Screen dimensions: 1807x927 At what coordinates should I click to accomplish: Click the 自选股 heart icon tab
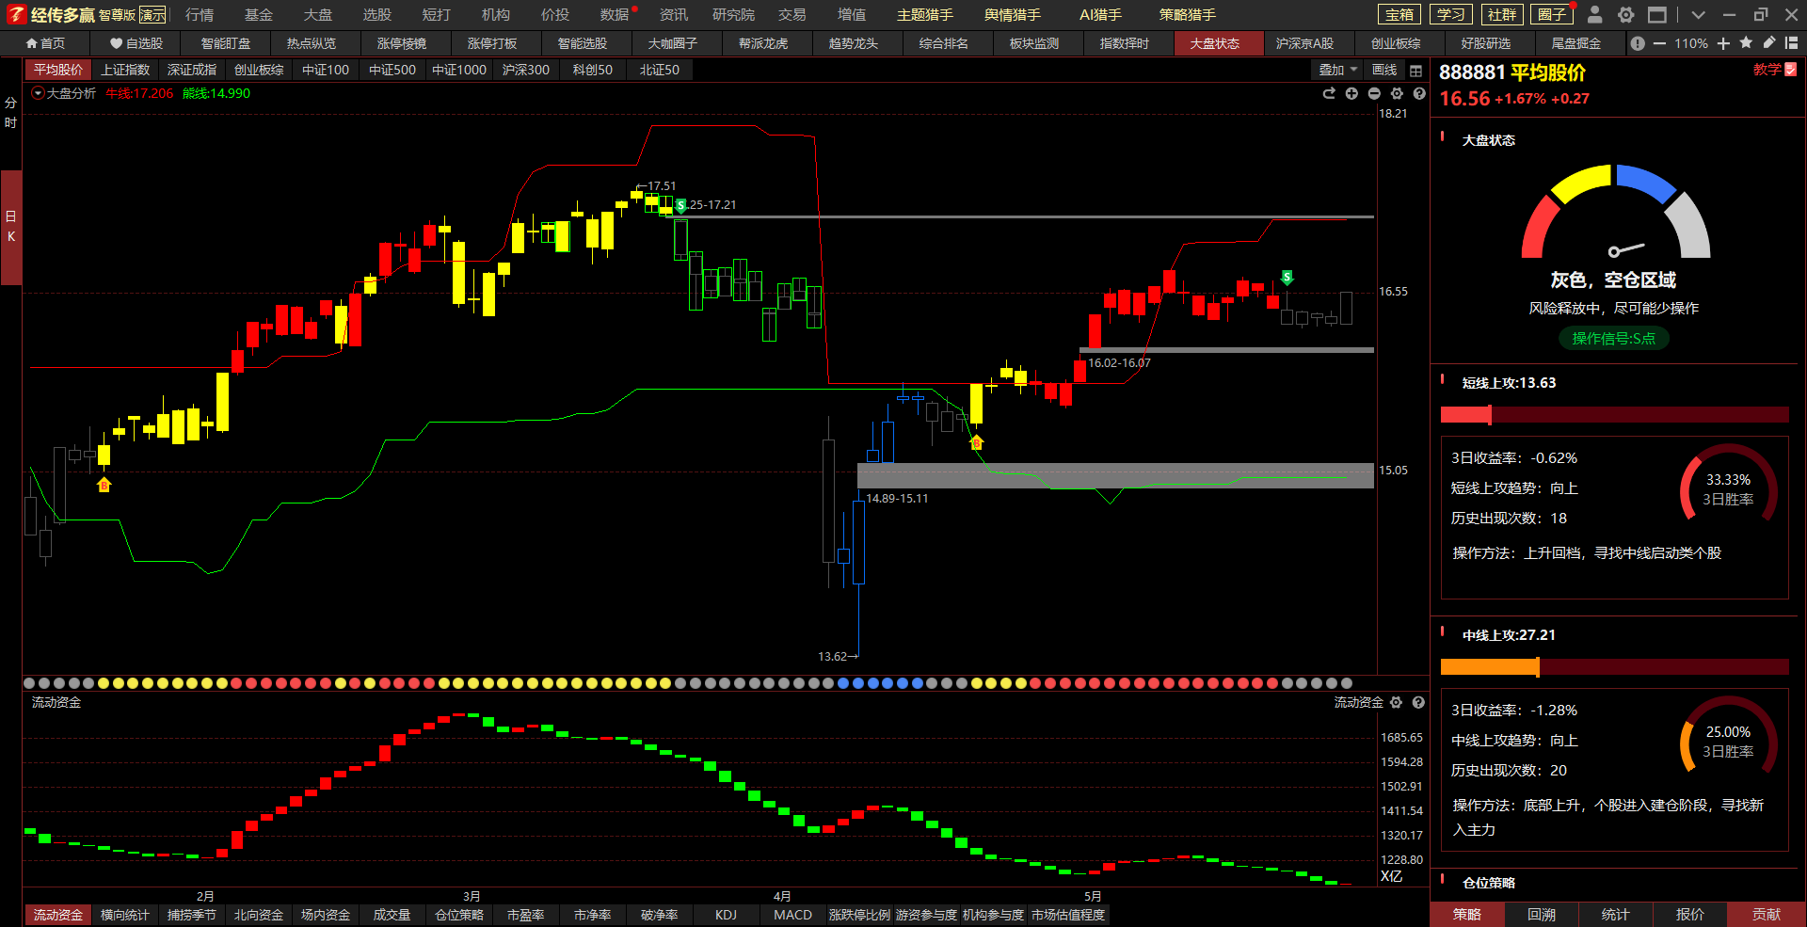pos(136,43)
